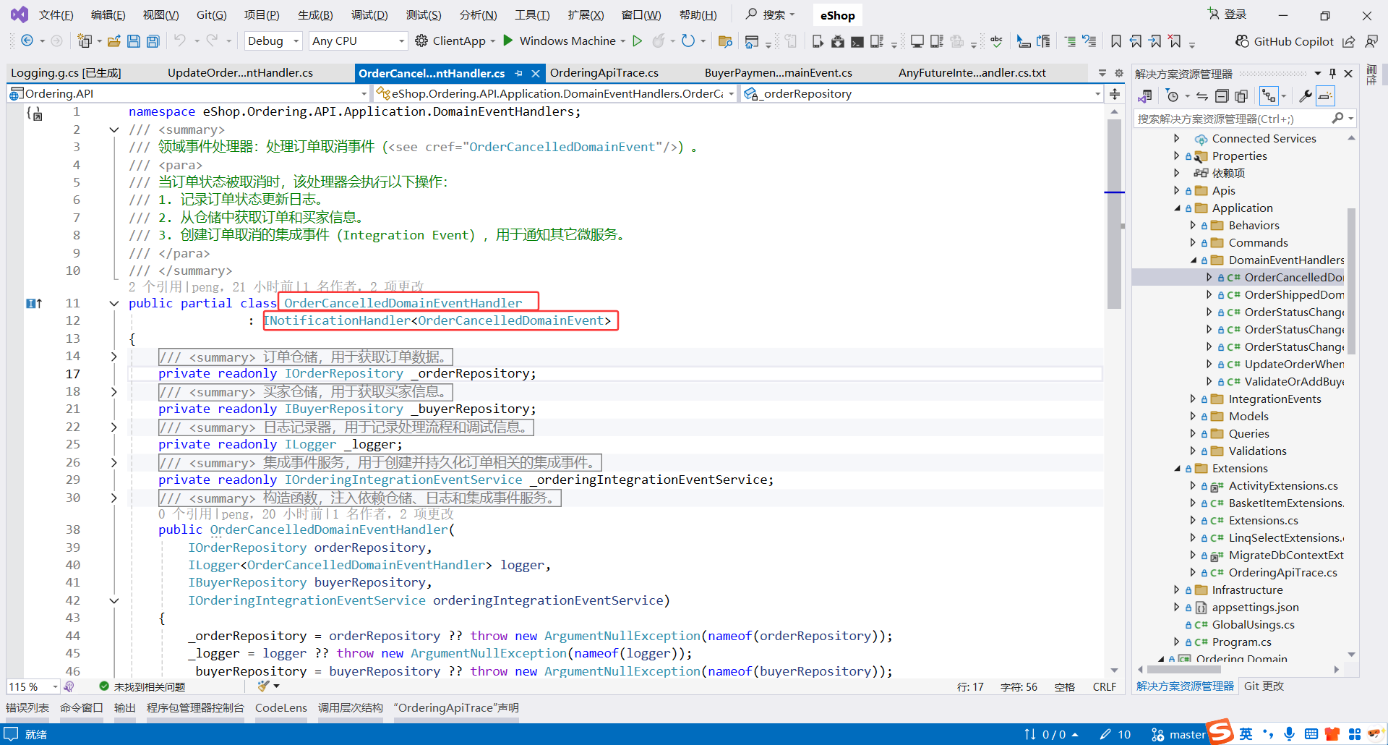Go to the next bookmark icon

click(x=1155, y=41)
